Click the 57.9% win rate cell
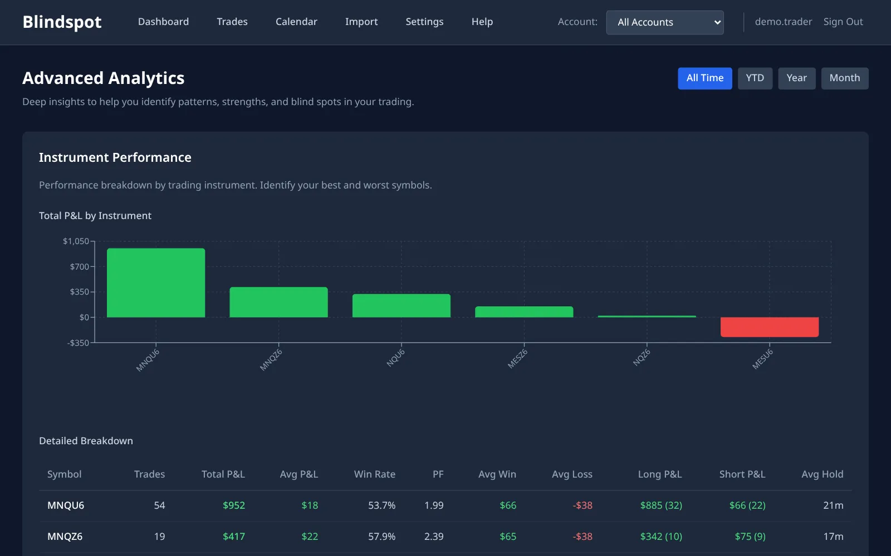This screenshot has height=556, width=891. [382, 537]
